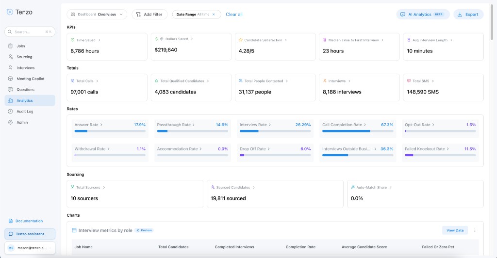The image size is (497, 258).
Task: Click the Add Filter button
Action: (x=149, y=14)
